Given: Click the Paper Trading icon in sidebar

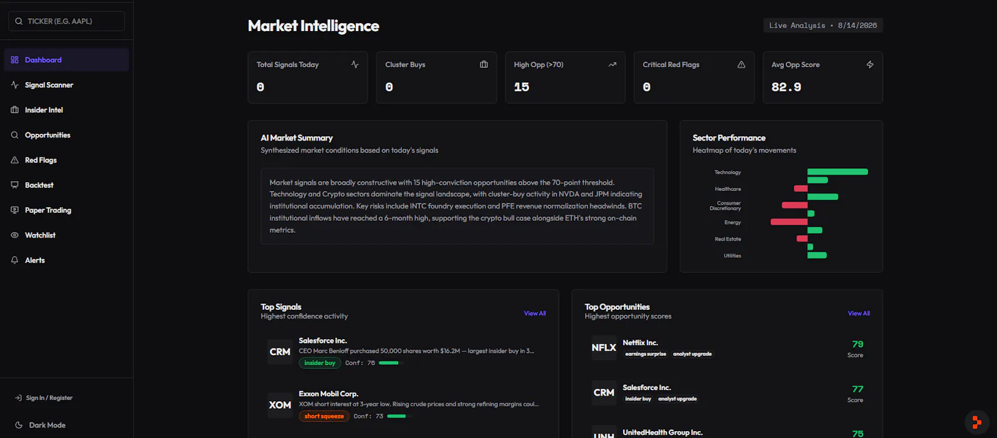Looking at the screenshot, I should (x=14, y=210).
